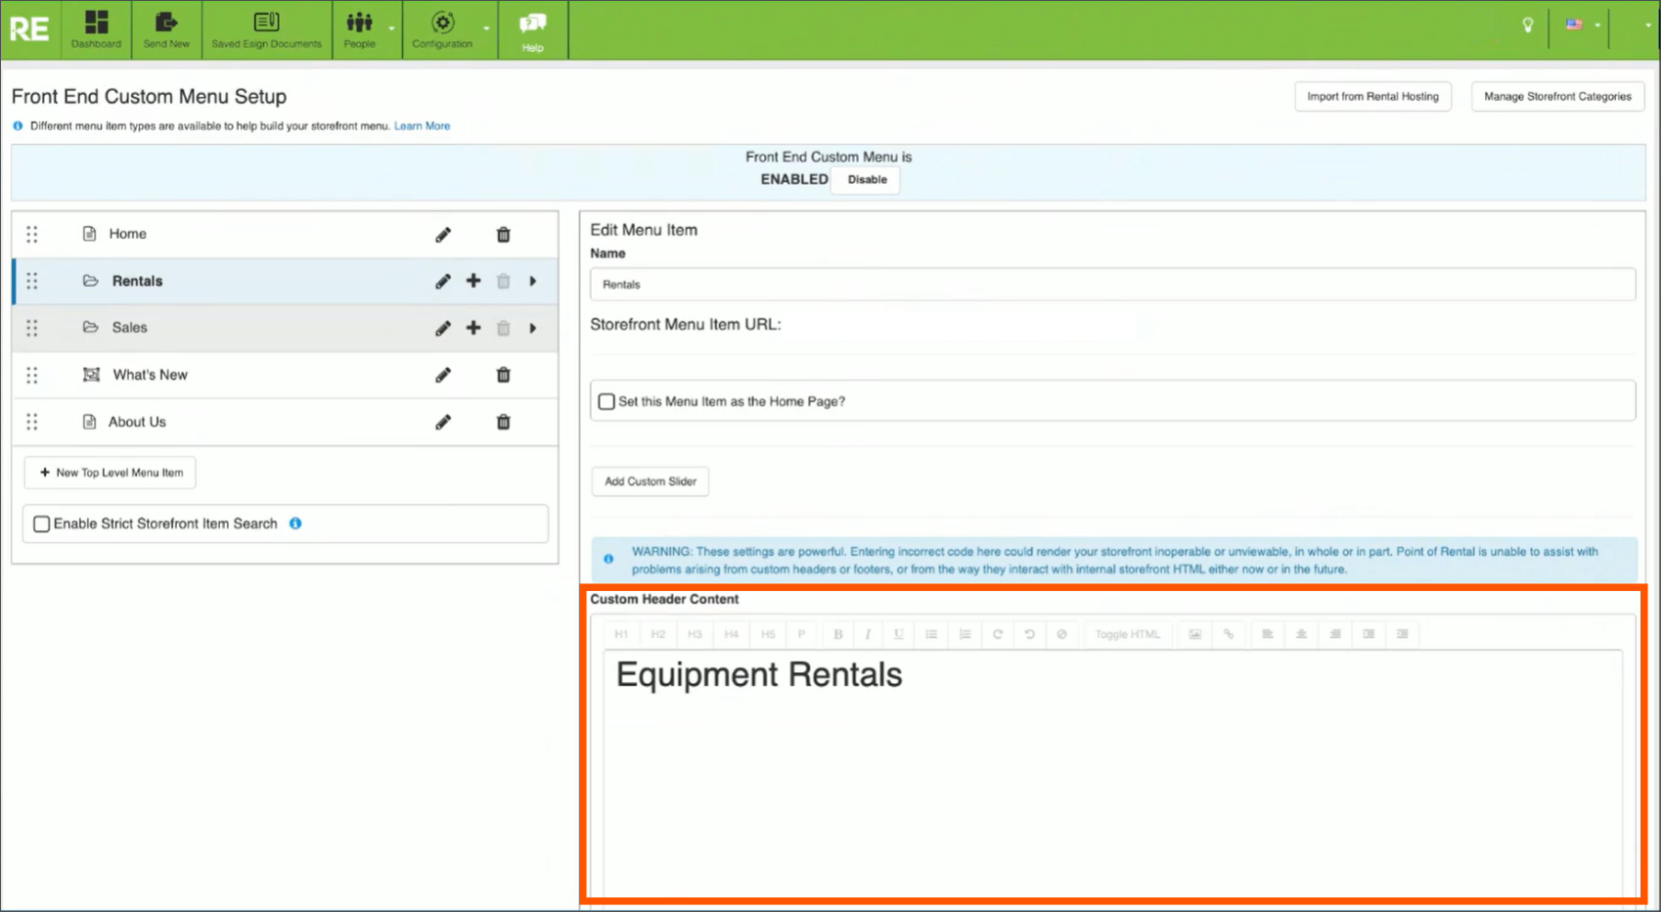Open the language flag dropdown

tap(1581, 25)
